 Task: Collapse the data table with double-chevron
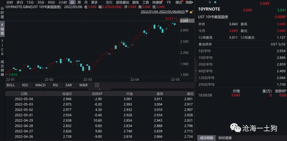[x=100, y=89]
